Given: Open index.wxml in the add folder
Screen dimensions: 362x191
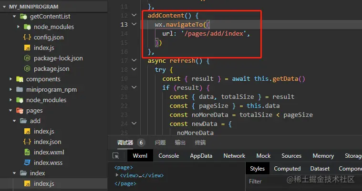Looking at the screenshot, I should pos(49,153).
